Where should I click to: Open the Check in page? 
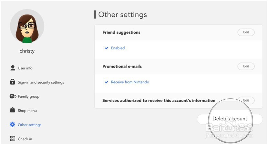click(25, 139)
